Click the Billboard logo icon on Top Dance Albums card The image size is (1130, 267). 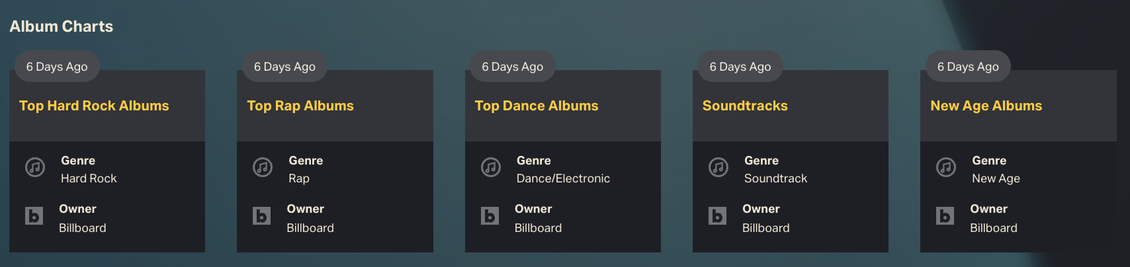coord(490,216)
